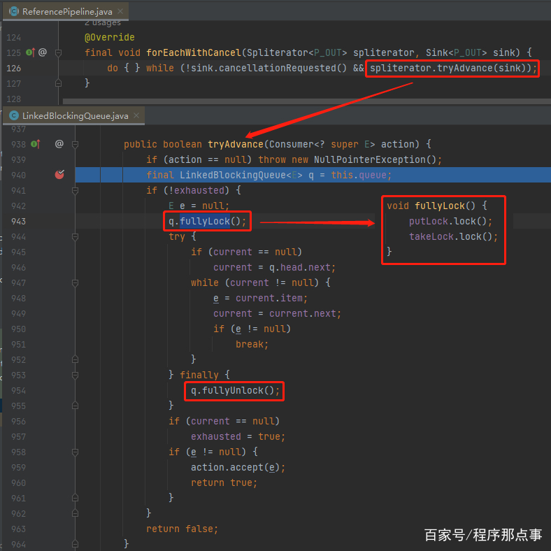Image resolution: width=551 pixels, height=551 pixels.
Task: Click line number 943 in the gutter
Action: point(19,222)
